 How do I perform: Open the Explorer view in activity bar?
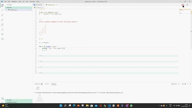pyautogui.click(x=2, y=5)
